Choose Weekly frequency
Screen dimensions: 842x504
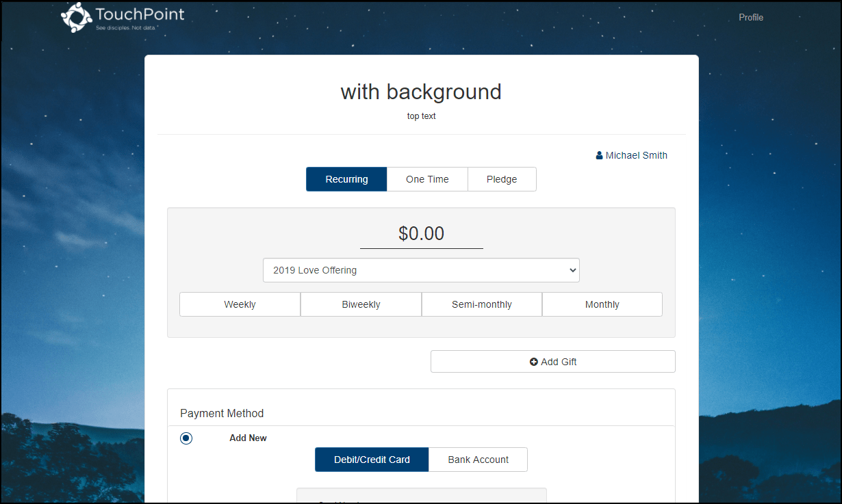(x=240, y=304)
